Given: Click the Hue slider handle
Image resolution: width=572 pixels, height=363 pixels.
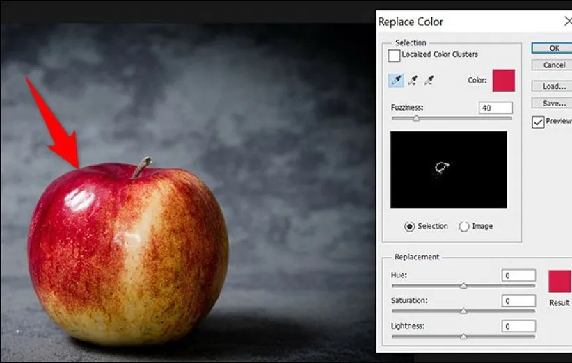Looking at the screenshot, I should point(463,286).
